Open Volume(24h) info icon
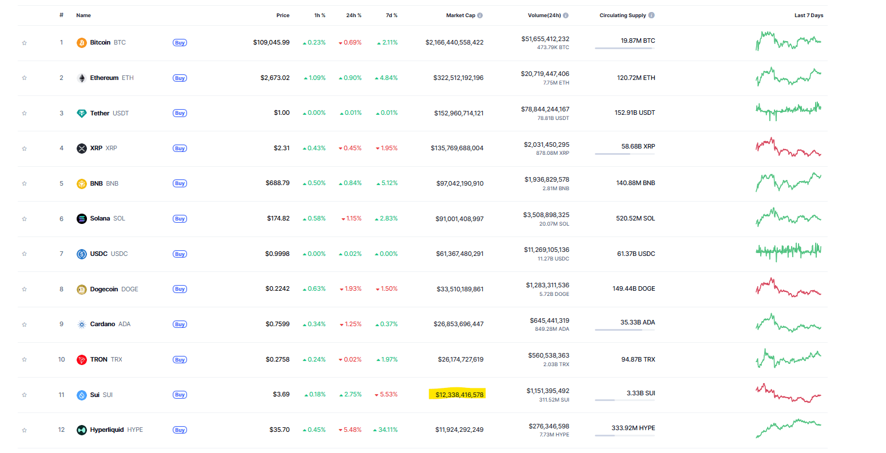This screenshot has height=453, width=886. coord(566,15)
